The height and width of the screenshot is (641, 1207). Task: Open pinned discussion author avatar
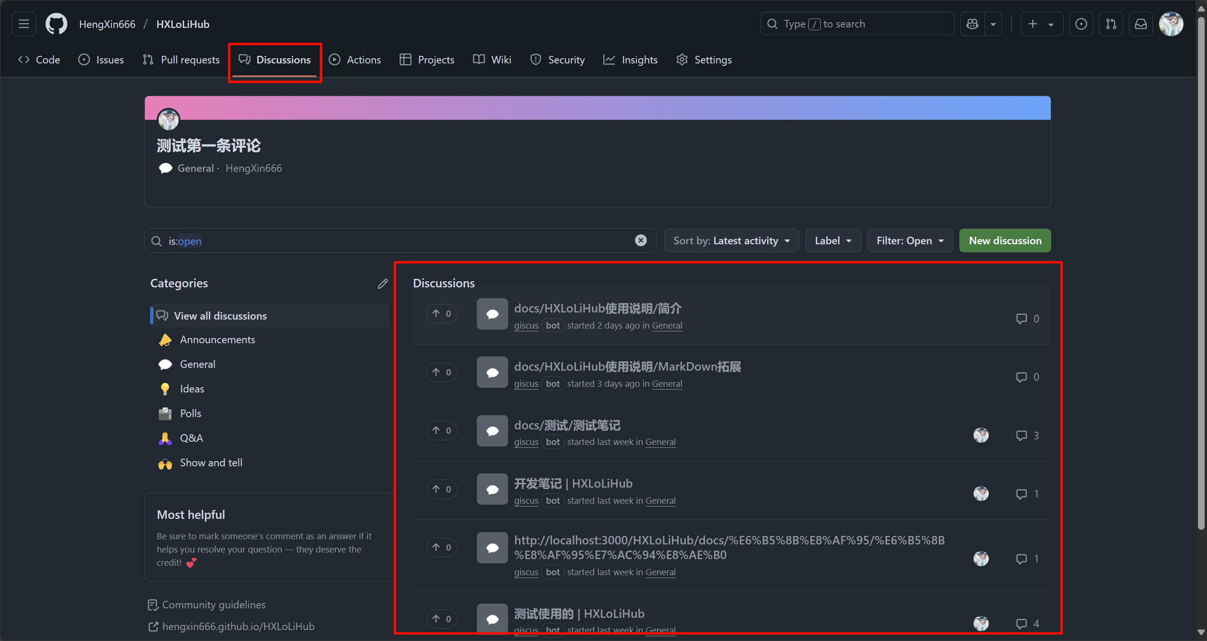pos(168,119)
